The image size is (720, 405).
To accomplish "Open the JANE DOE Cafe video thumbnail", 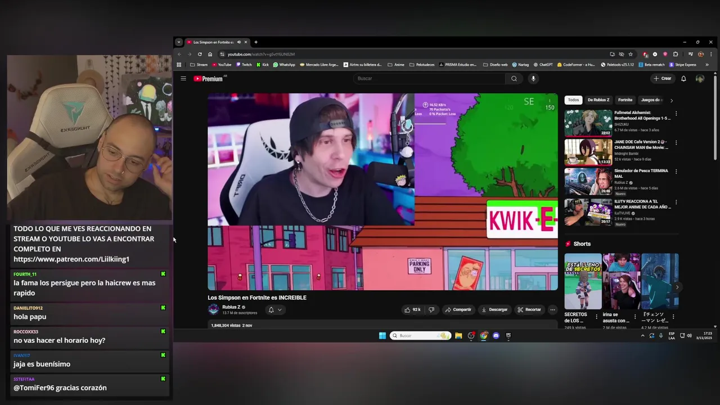I will click(x=588, y=152).
